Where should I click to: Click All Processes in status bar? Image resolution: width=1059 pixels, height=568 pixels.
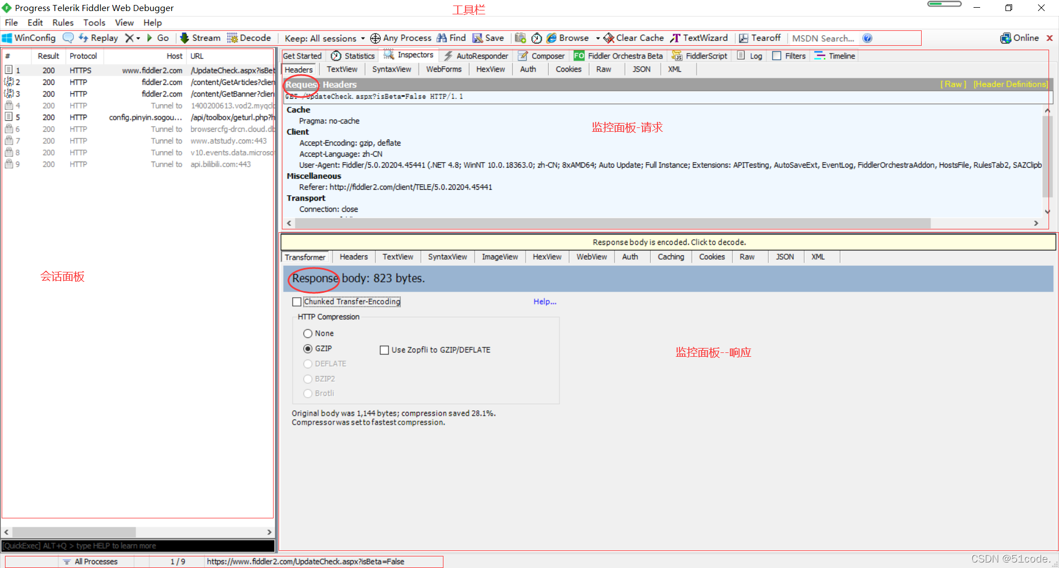click(x=90, y=561)
